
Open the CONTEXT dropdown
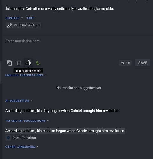[x=14, y=18]
